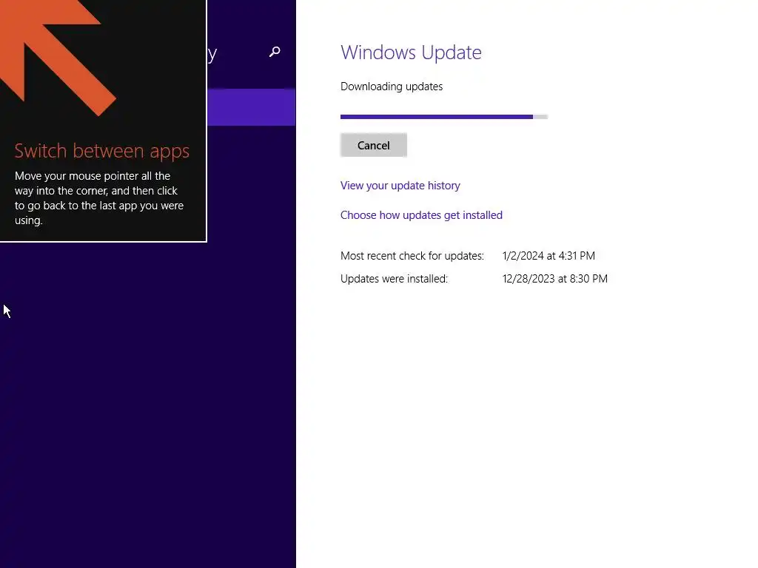Click the Windows Update heading
Screen dimensions: 758x568
(x=411, y=53)
